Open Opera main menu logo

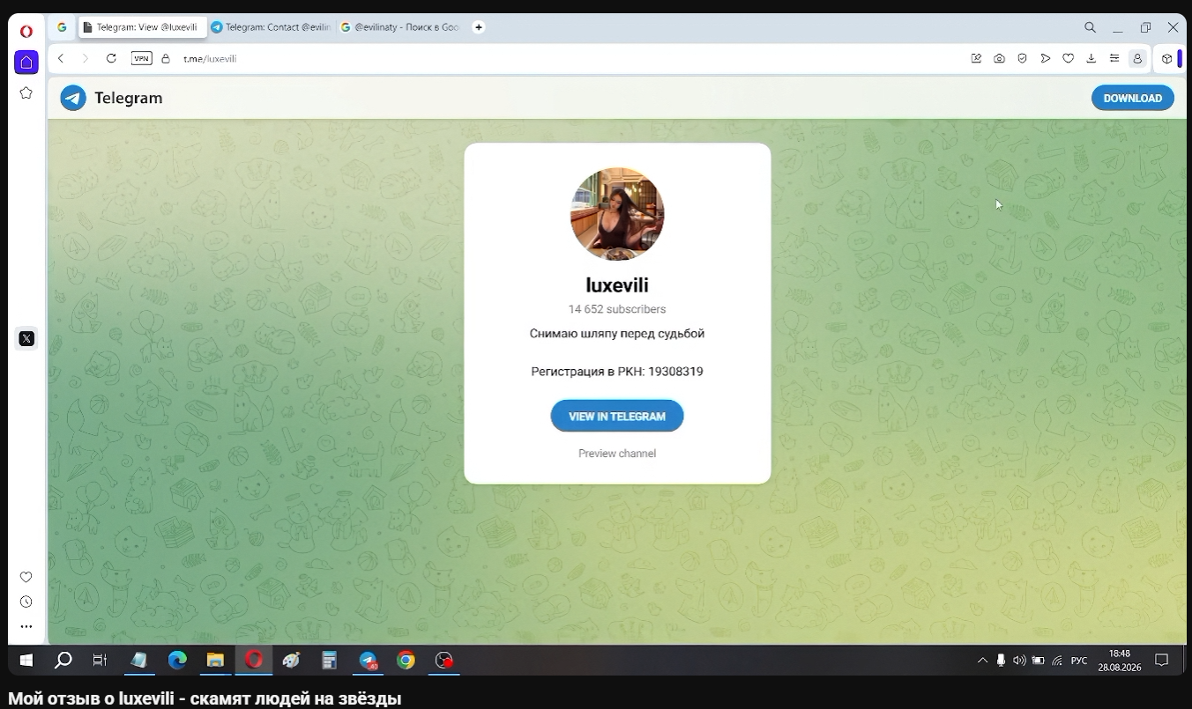click(x=26, y=31)
